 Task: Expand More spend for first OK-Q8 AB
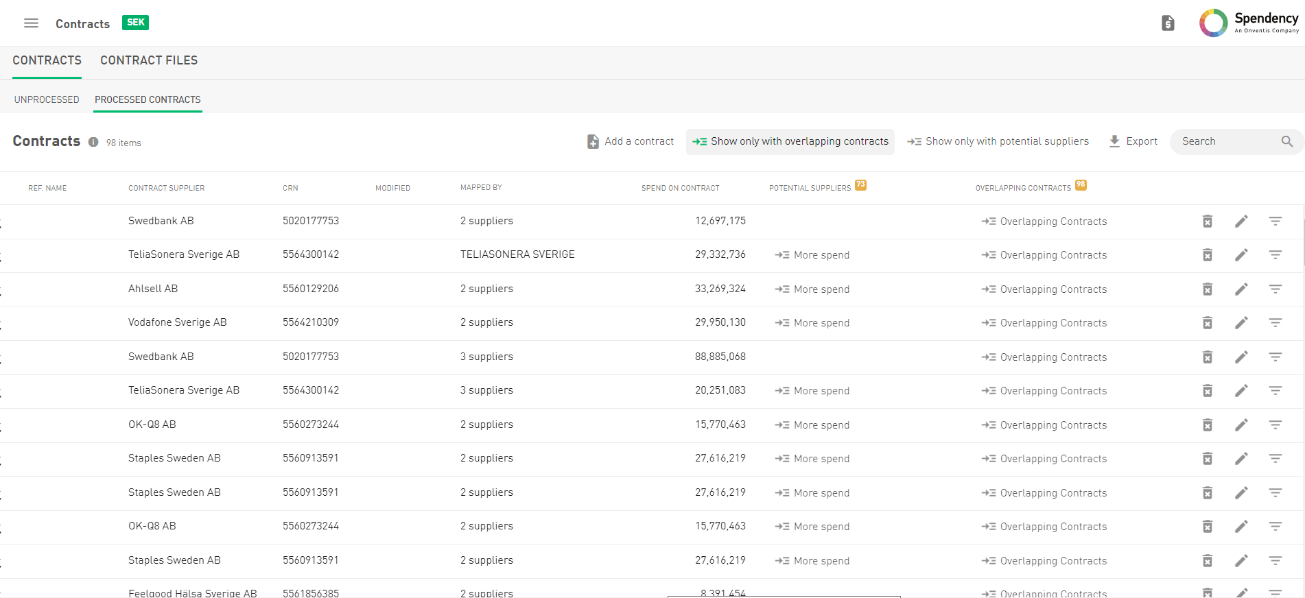pyautogui.click(x=812, y=425)
